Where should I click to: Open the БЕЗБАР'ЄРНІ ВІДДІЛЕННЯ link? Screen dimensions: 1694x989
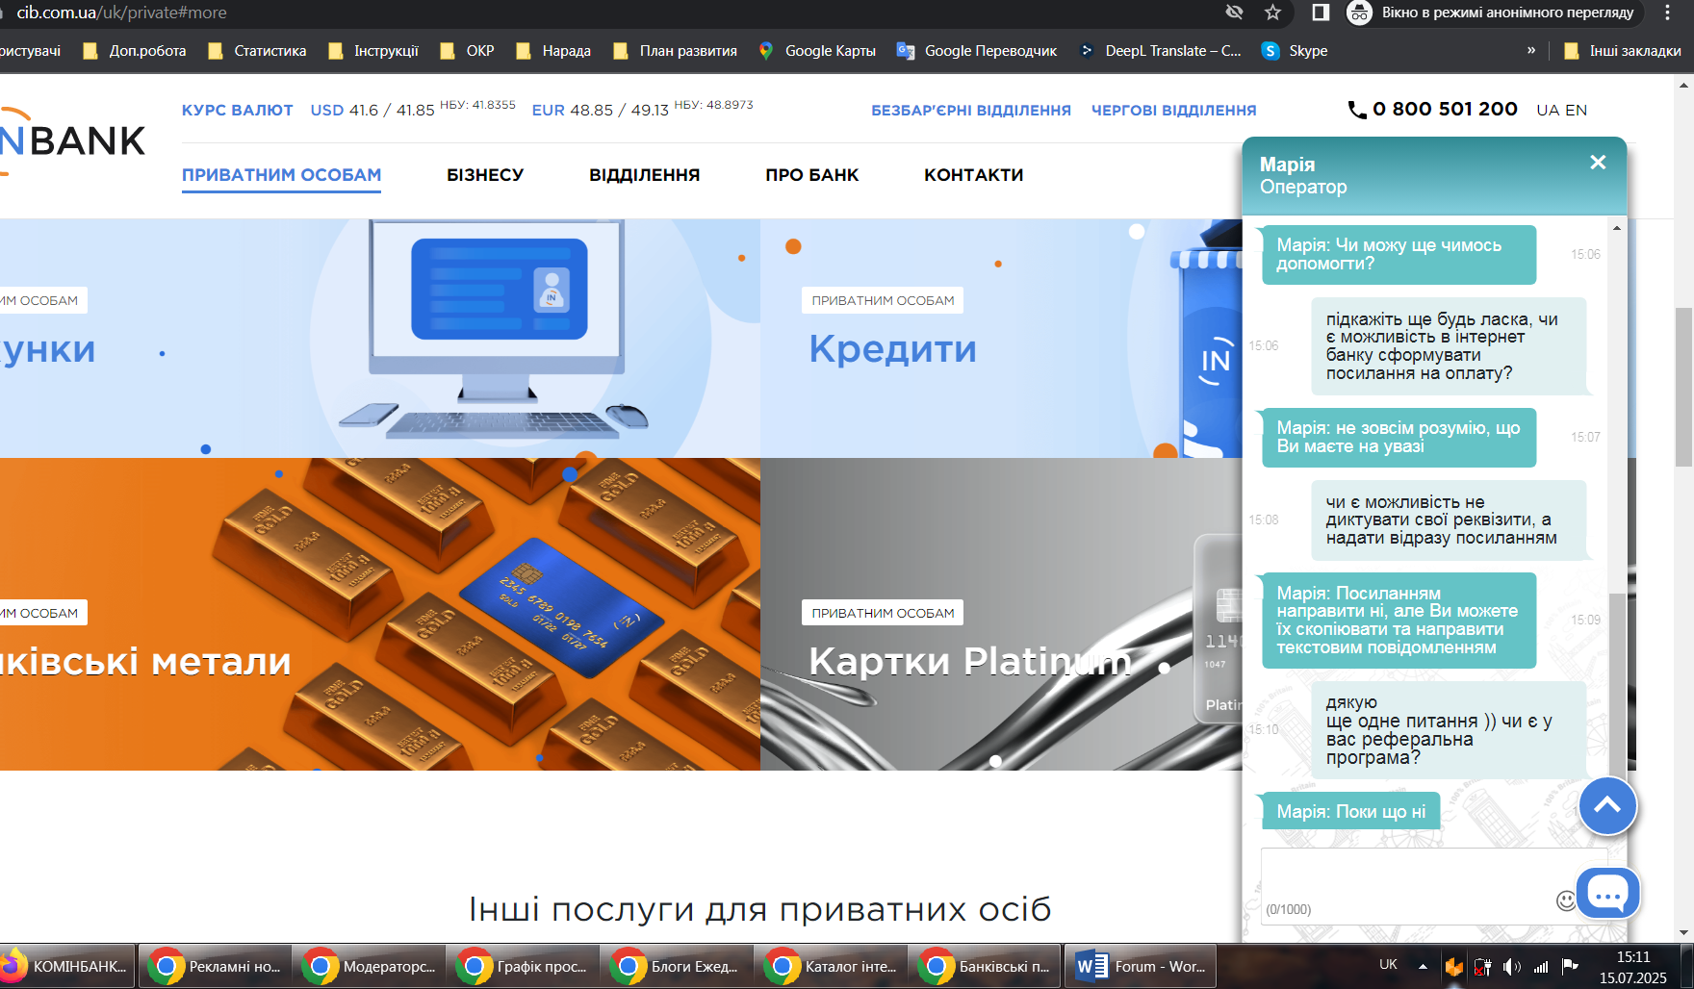(971, 111)
